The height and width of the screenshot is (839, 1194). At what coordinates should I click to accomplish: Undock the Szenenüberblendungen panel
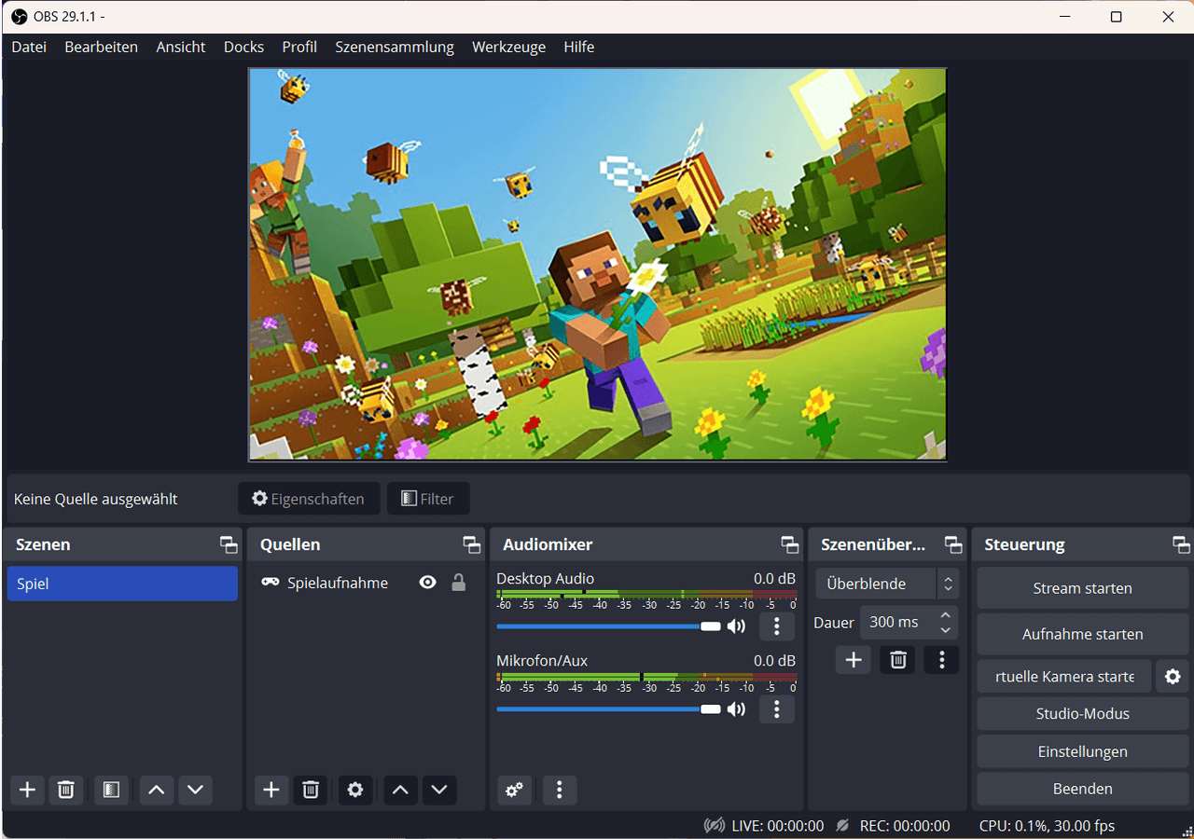953,544
